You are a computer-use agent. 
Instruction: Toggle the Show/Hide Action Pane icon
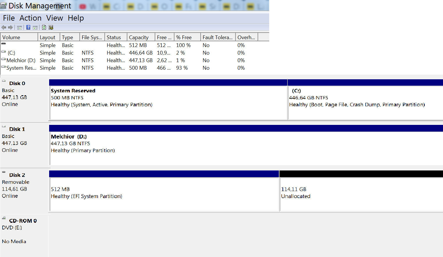tap(35, 28)
